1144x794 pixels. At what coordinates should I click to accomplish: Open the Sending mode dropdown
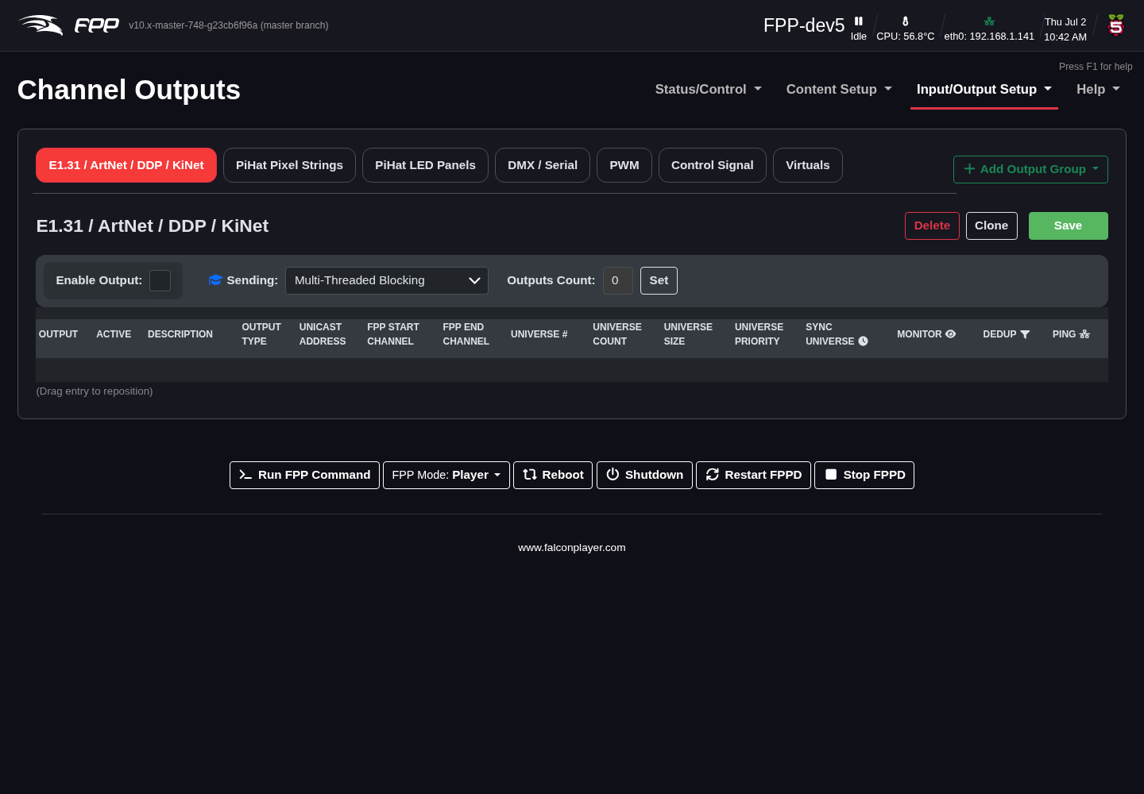(x=387, y=280)
